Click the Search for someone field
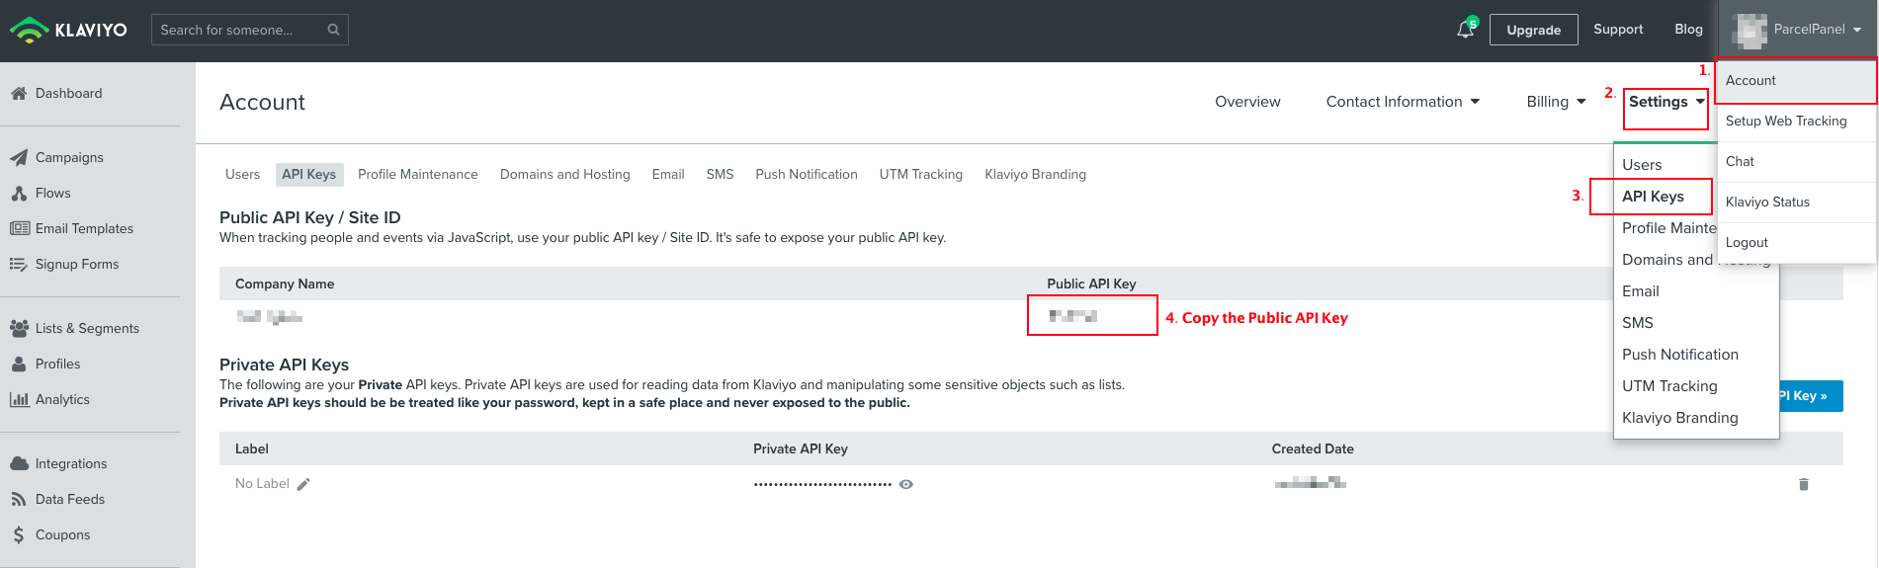Viewport: 1879px width, 568px height. click(x=249, y=30)
